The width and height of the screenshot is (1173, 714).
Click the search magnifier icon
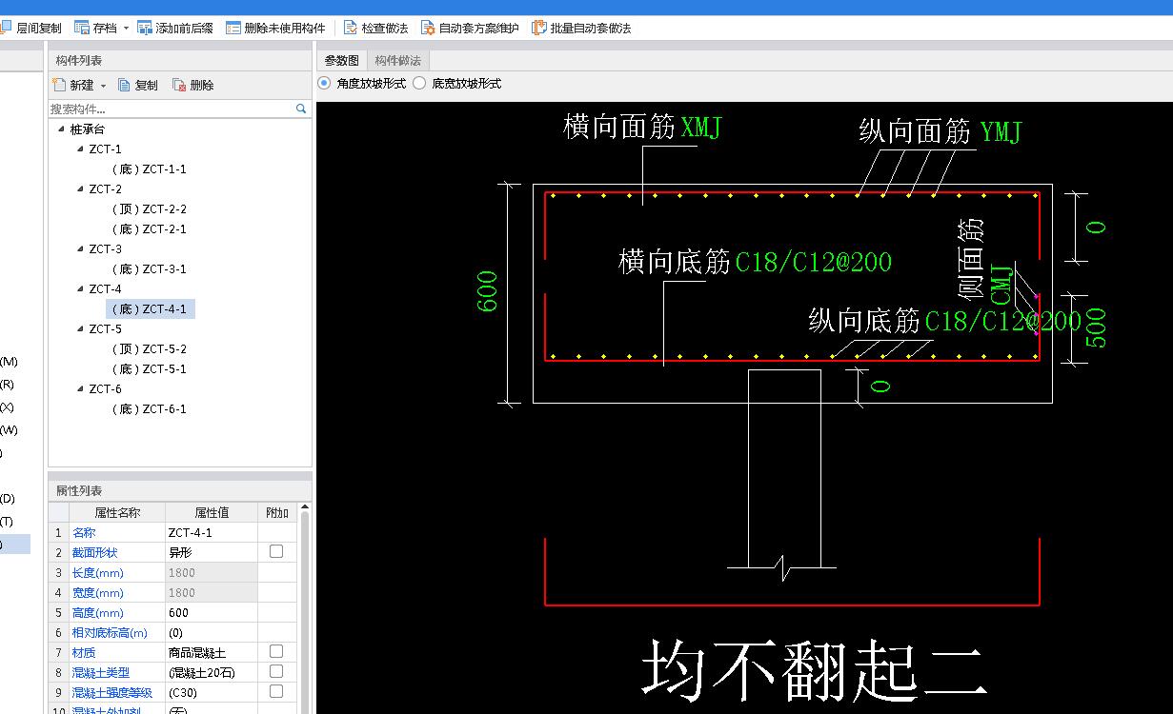301,109
